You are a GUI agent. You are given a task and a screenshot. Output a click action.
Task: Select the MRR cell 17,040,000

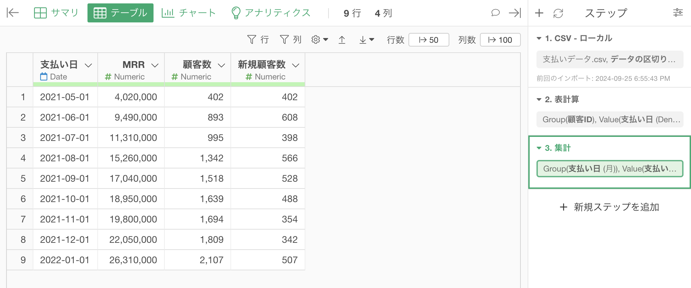click(131, 178)
